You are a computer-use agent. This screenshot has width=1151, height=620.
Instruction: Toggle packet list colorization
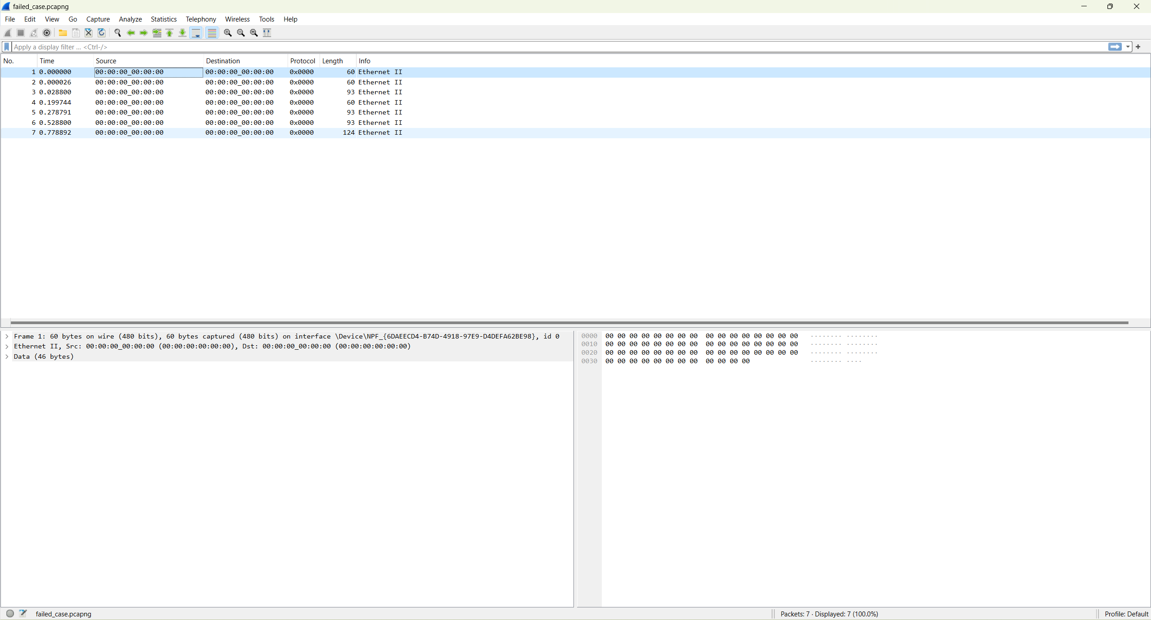212,32
